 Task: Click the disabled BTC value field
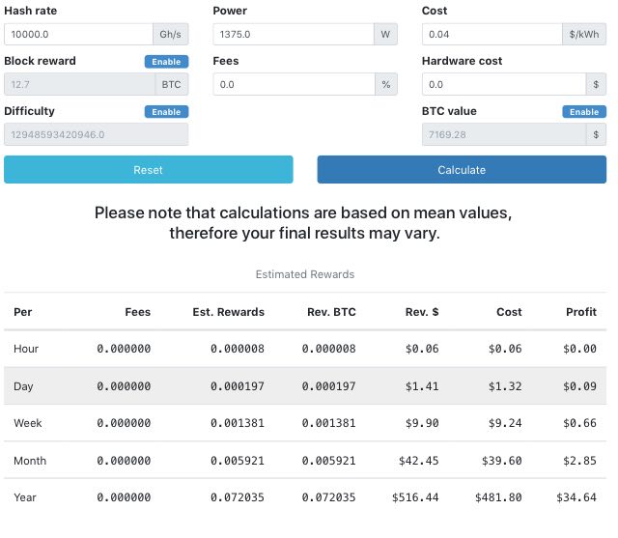[504, 135]
